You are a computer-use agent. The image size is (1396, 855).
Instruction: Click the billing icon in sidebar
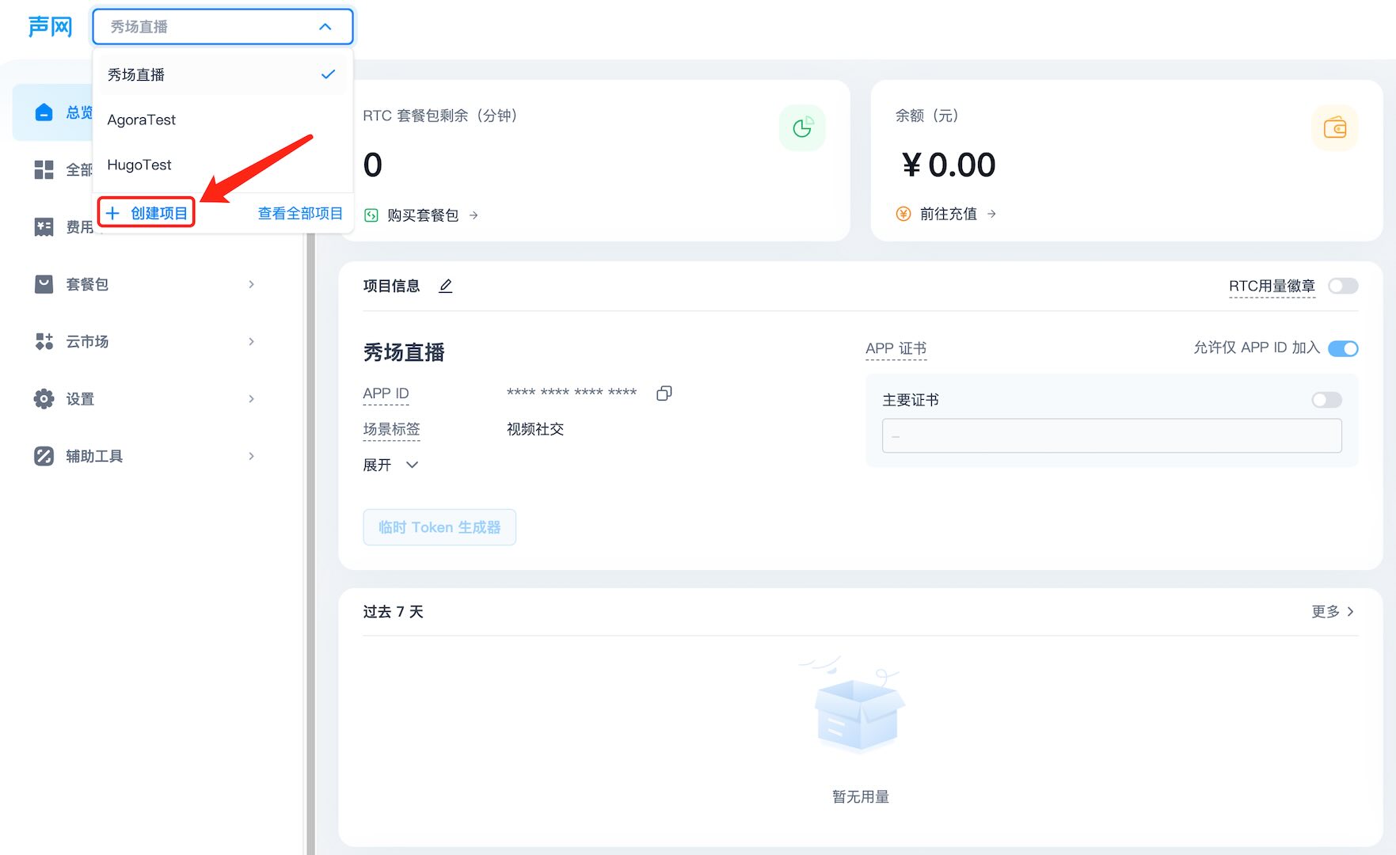click(x=44, y=227)
